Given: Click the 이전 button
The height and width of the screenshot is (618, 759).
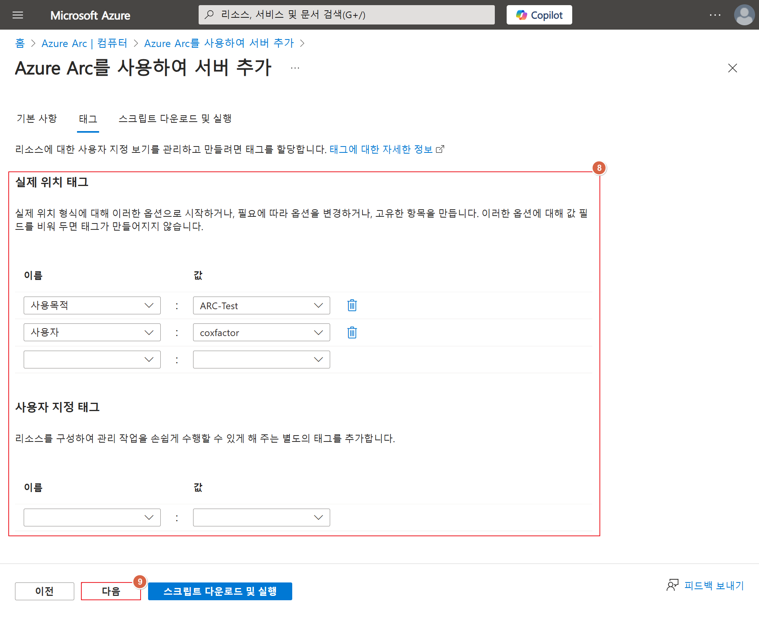Looking at the screenshot, I should pyautogui.click(x=44, y=591).
